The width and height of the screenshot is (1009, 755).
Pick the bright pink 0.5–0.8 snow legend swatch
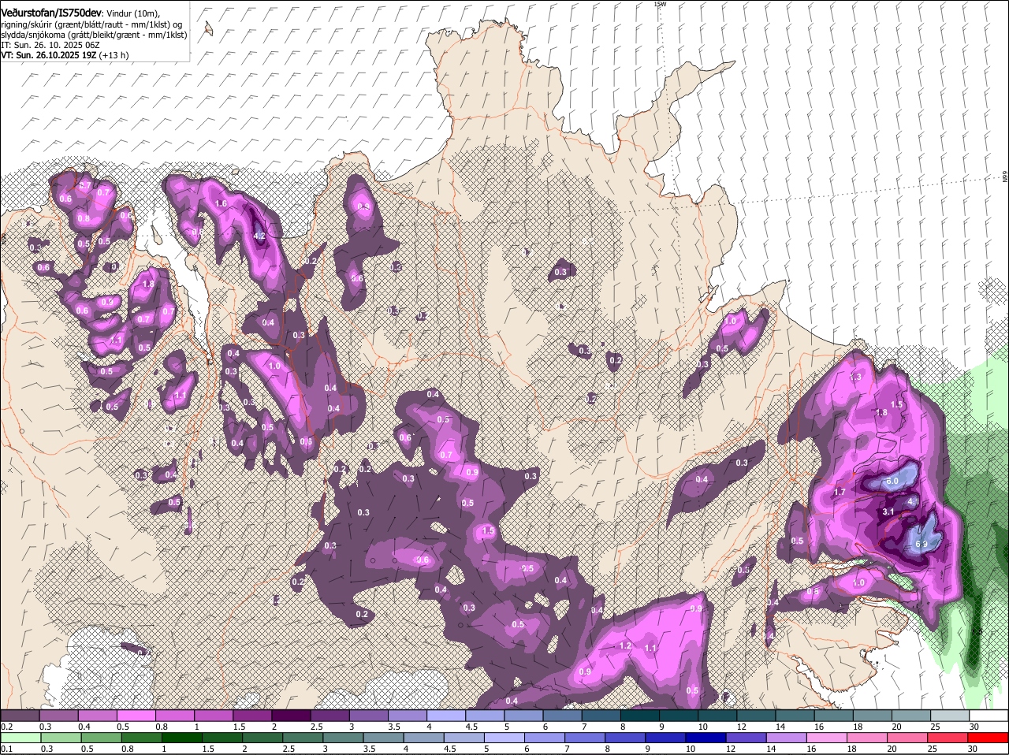point(136,715)
